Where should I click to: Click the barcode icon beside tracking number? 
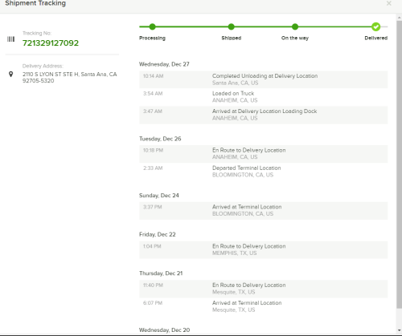click(x=10, y=39)
